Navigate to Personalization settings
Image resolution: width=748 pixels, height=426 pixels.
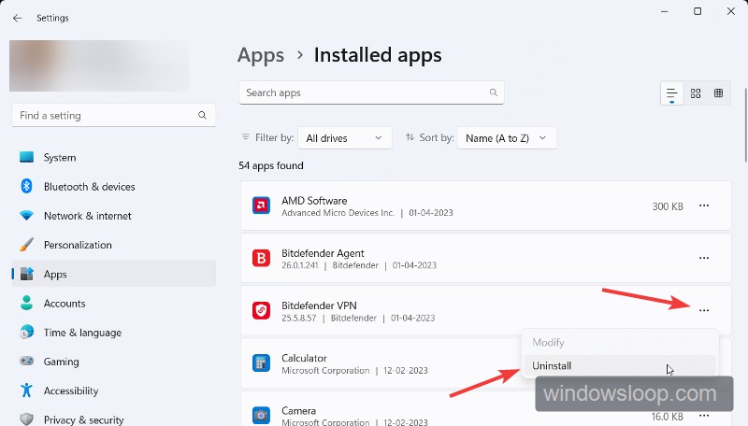pos(78,245)
